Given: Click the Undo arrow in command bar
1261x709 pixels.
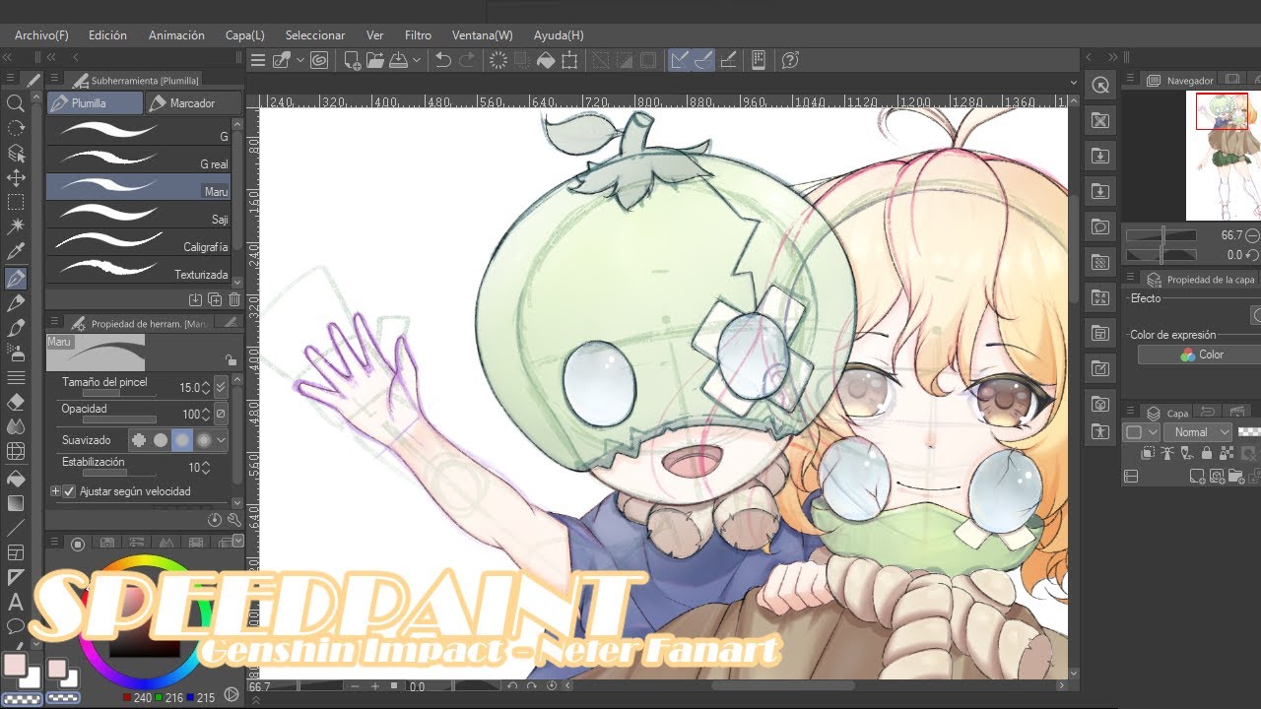Looking at the screenshot, I should click(x=443, y=61).
